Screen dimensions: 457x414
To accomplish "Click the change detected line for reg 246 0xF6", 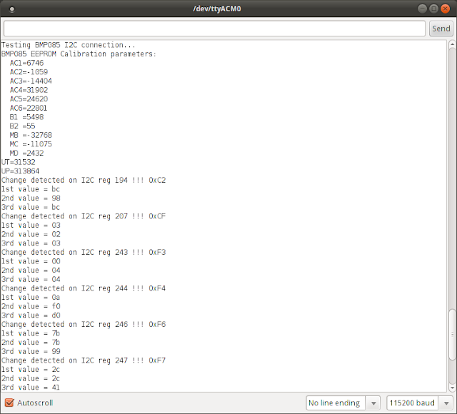I will click(x=84, y=325).
